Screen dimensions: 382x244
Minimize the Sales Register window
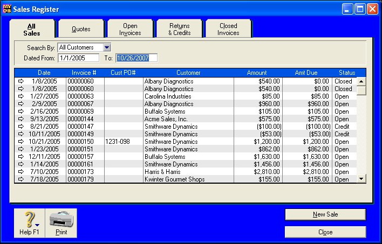[x=347, y=9]
